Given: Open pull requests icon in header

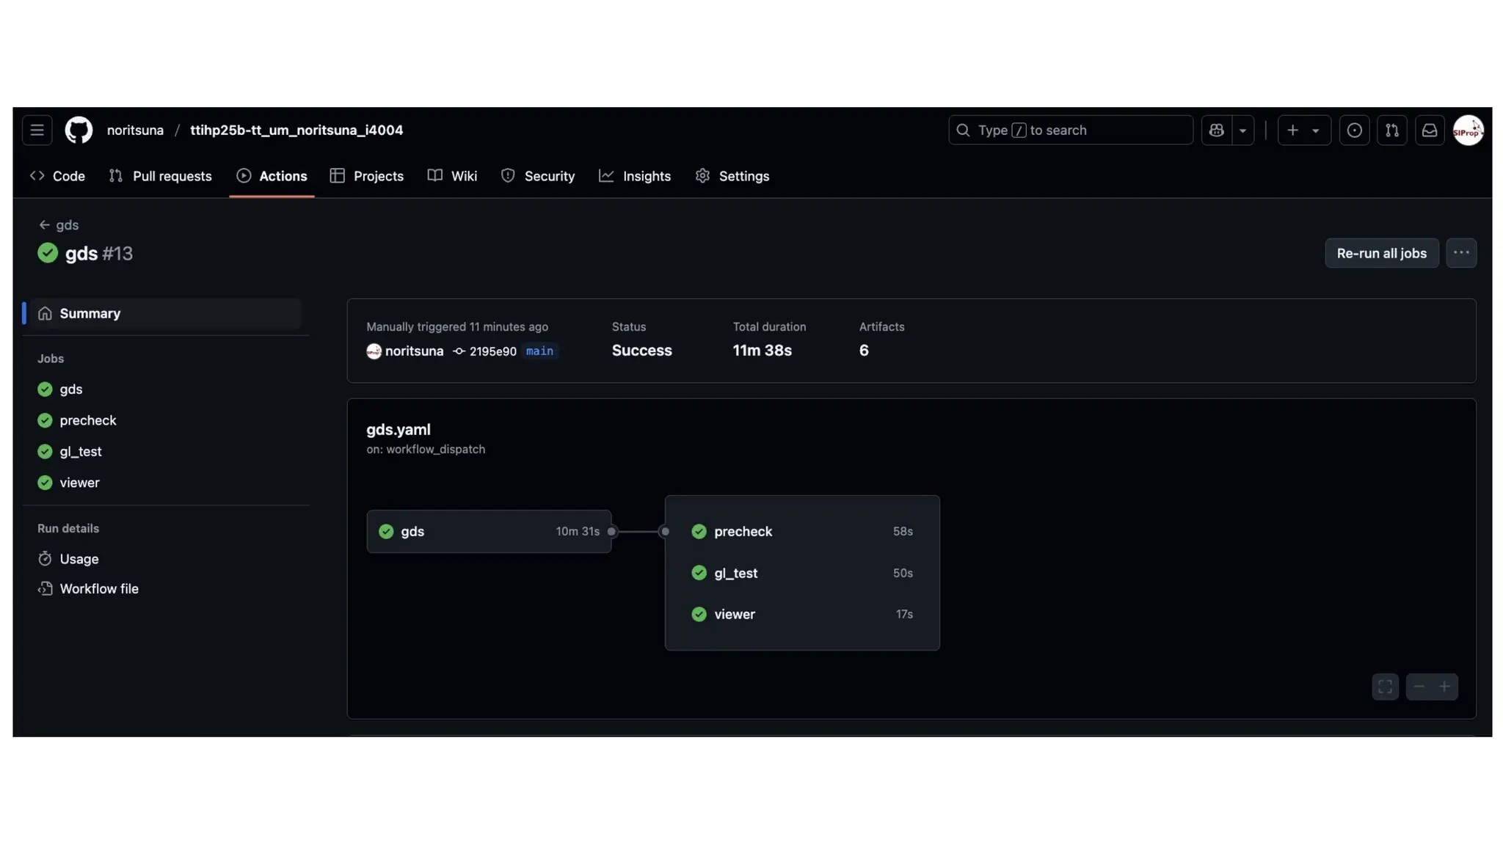Looking at the screenshot, I should tap(1391, 131).
